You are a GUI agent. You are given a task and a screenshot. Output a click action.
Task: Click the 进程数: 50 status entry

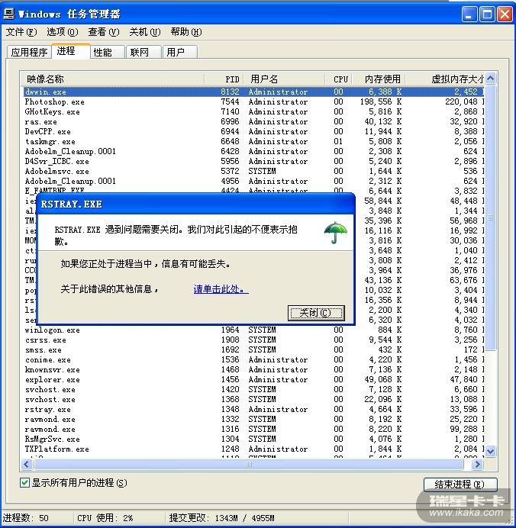point(26,518)
